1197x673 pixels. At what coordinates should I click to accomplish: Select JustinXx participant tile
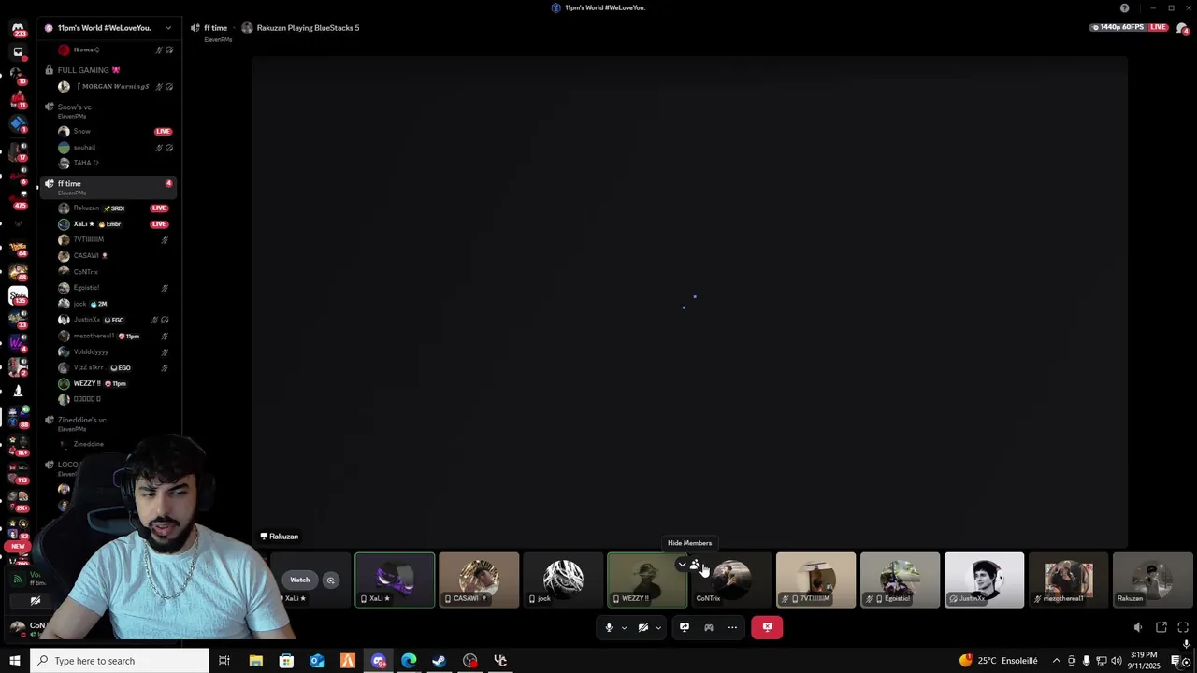pyautogui.click(x=984, y=580)
